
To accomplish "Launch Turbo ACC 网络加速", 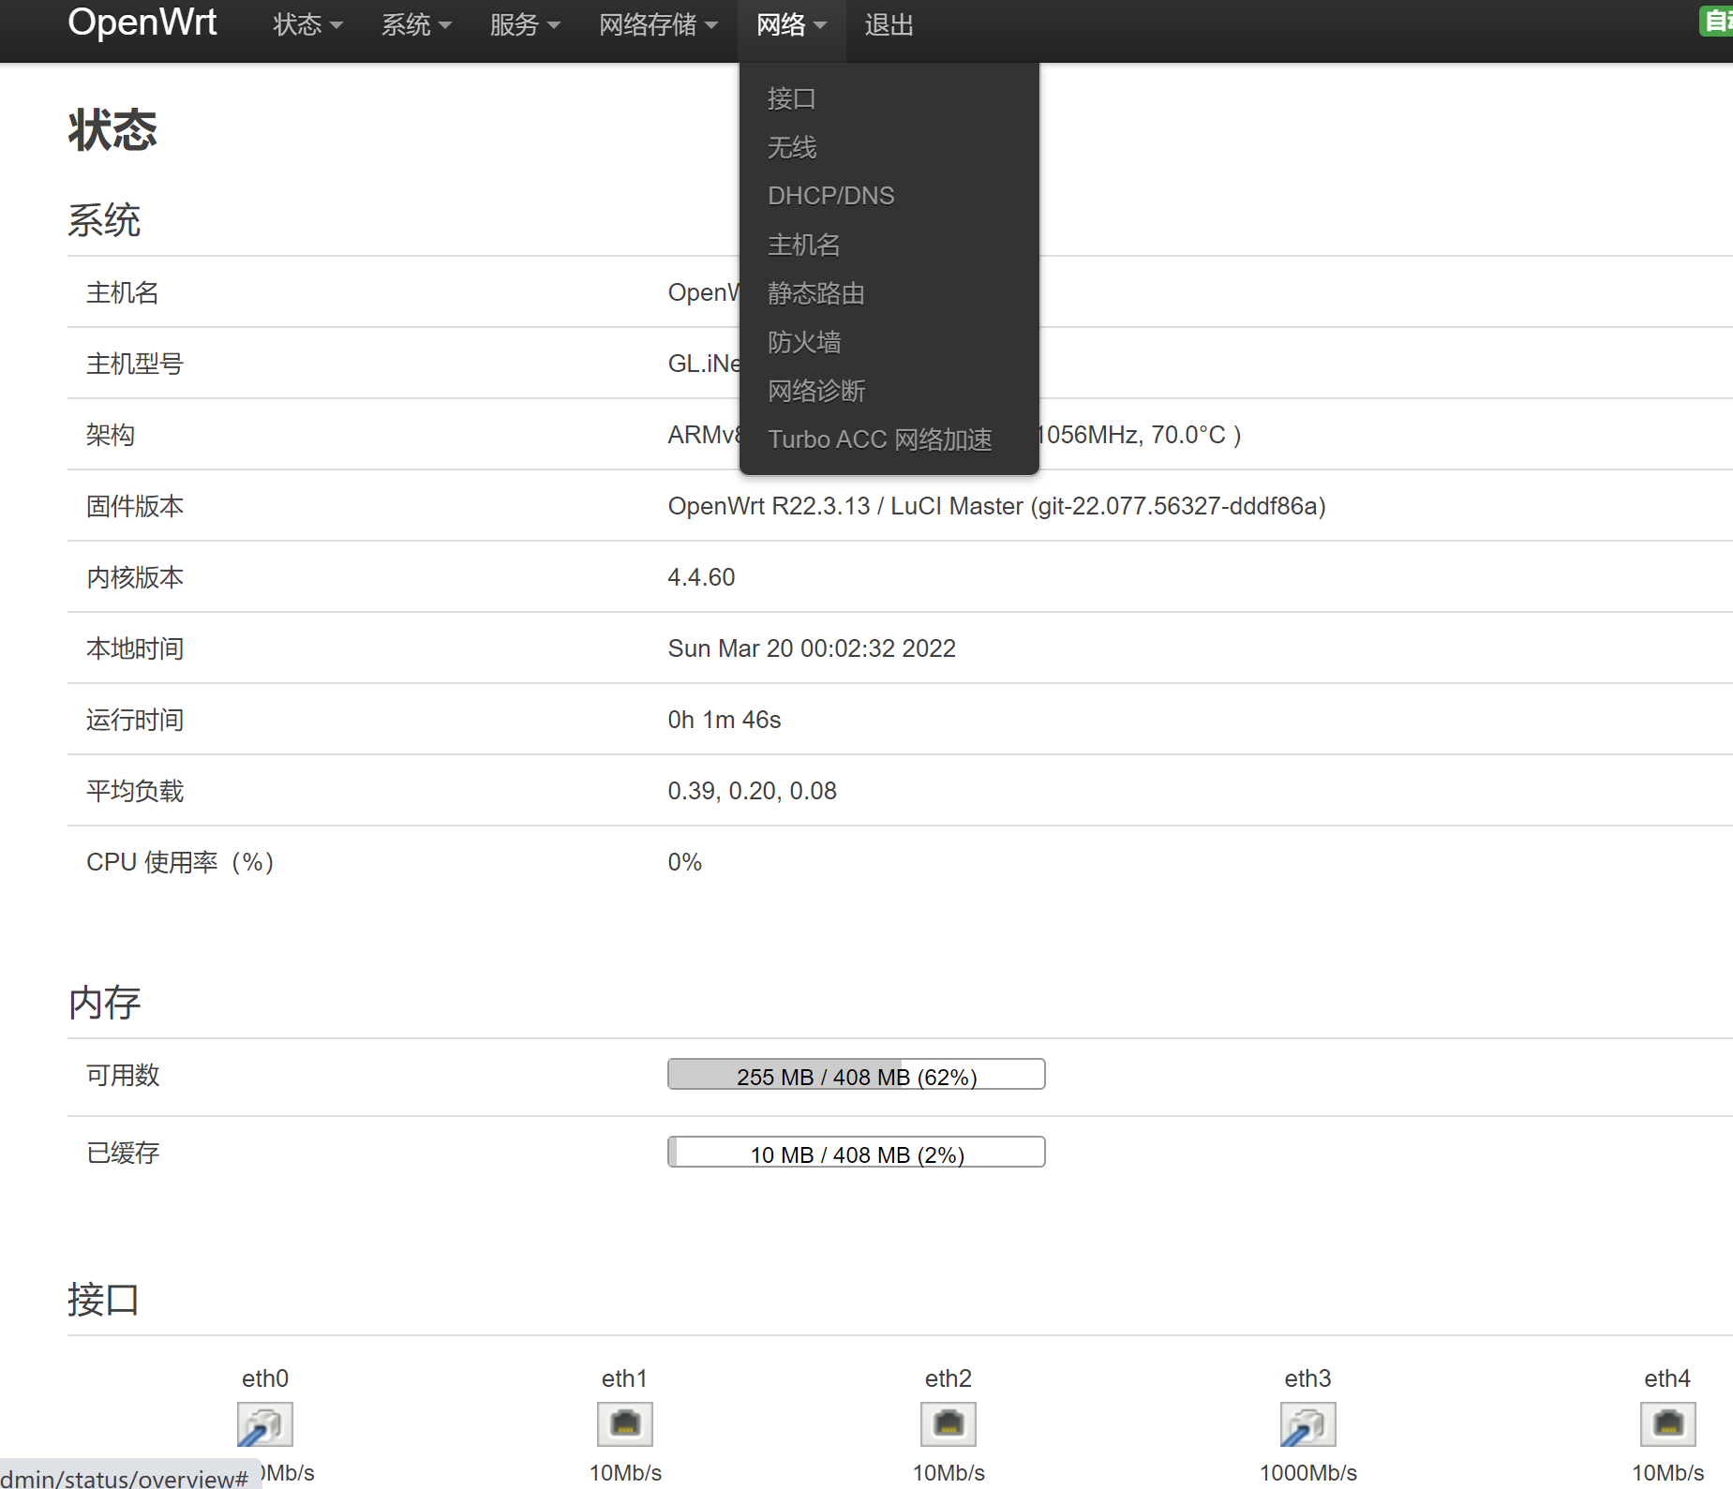I will tap(879, 439).
